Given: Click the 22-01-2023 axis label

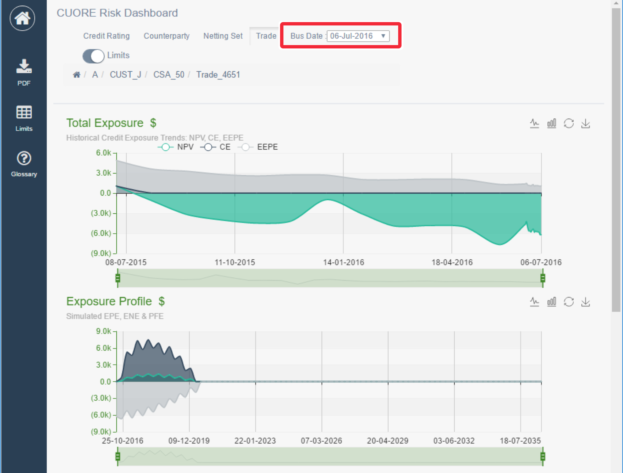Looking at the screenshot, I should point(255,441).
